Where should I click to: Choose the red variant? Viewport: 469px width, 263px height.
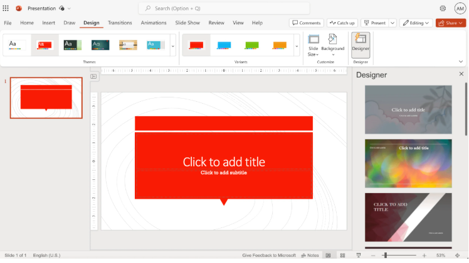[x=196, y=45]
